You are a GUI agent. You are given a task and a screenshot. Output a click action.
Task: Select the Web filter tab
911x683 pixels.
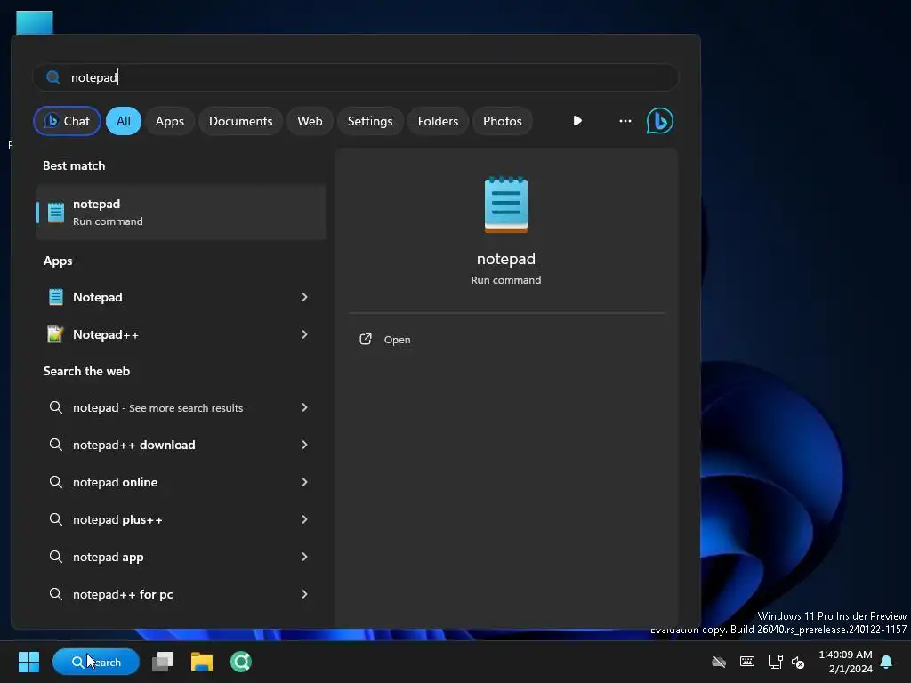tap(310, 121)
